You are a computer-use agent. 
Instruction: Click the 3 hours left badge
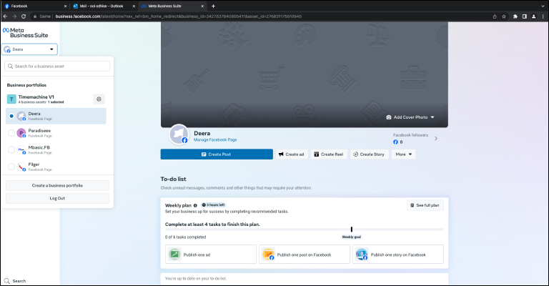pyautogui.click(x=214, y=205)
